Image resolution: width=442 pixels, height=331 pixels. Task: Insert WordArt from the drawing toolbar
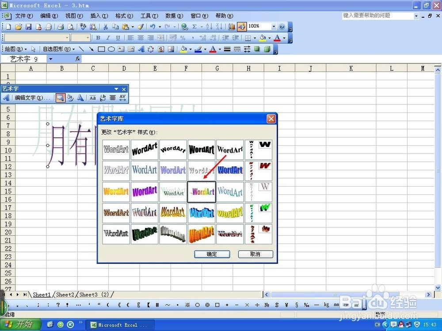(x=141, y=49)
